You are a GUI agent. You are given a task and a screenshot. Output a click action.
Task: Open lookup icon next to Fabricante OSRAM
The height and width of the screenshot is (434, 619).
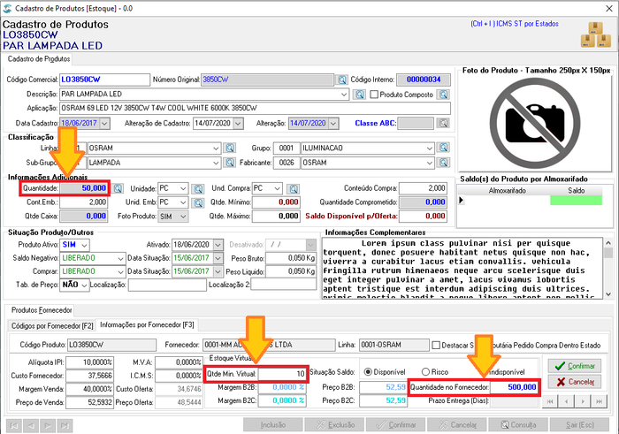tap(444, 163)
